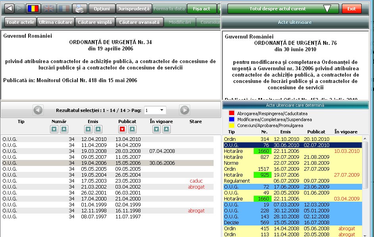374x237 pixels.
Task: Select the Norme row from 22.07.2009
Action: 293,163
